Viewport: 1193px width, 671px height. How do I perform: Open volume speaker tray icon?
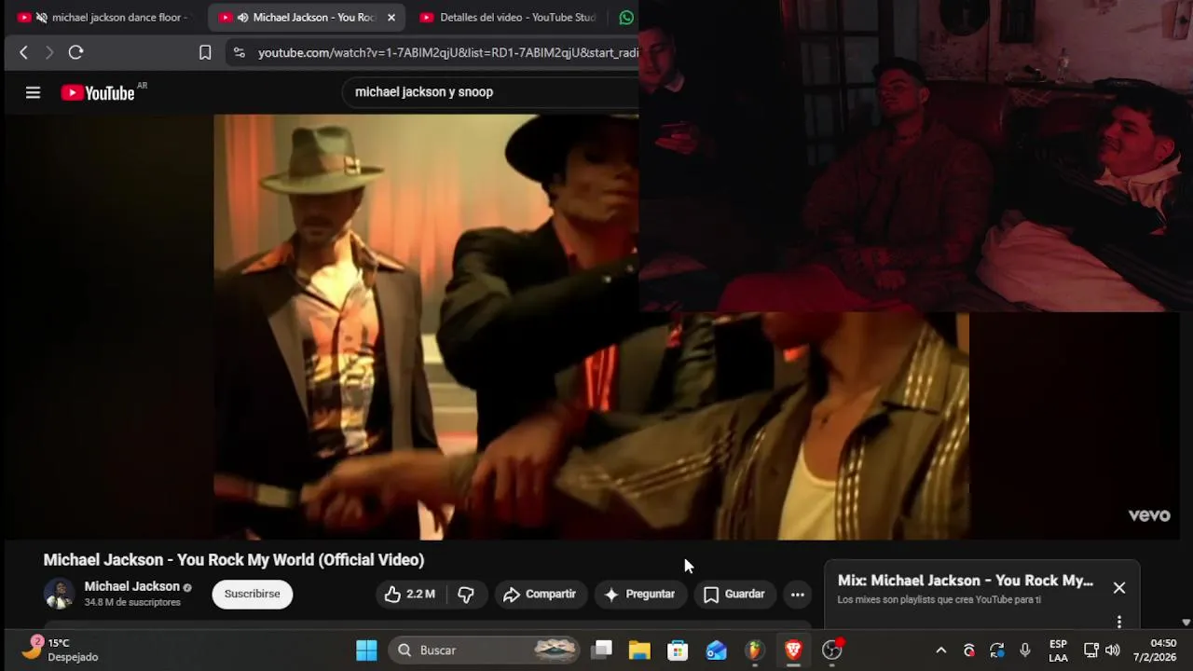(1112, 650)
